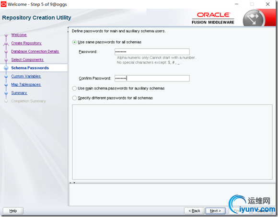Viewport: 278px width, 217px height.
Task: Click the Custom Variables step node bullet
Action: 6,76
